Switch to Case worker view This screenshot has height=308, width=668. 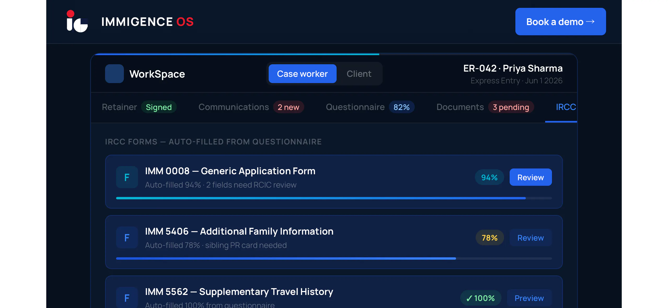point(302,74)
